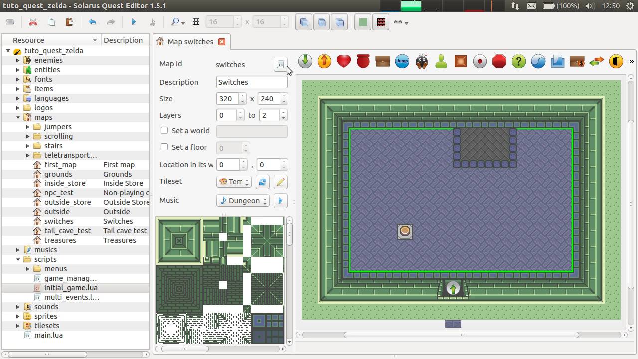
Task: Select the Switch red-dot button tool
Action: (x=480, y=61)
